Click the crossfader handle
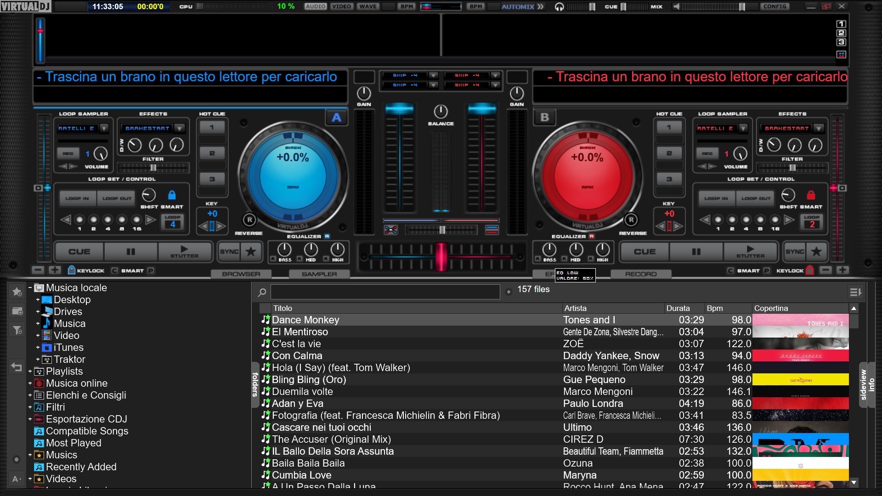This screenshot has height=496, width=882. click(441, 256)
